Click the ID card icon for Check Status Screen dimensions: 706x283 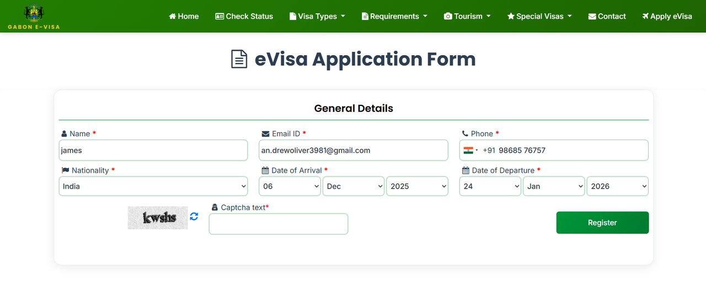[x=220, y=16]
